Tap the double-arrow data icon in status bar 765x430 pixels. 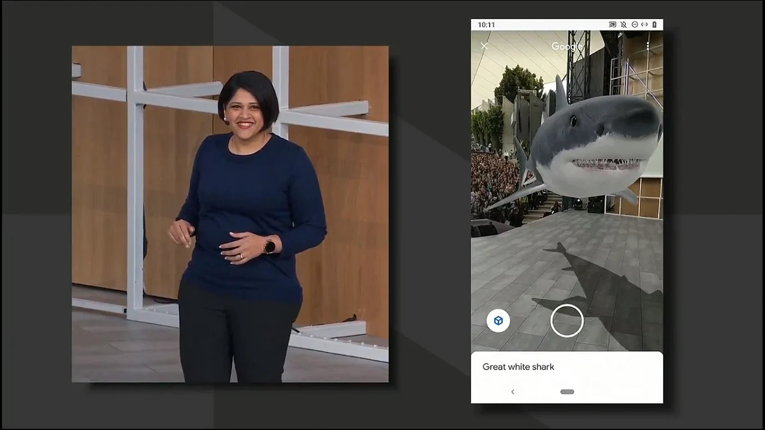tap(645, 24)
